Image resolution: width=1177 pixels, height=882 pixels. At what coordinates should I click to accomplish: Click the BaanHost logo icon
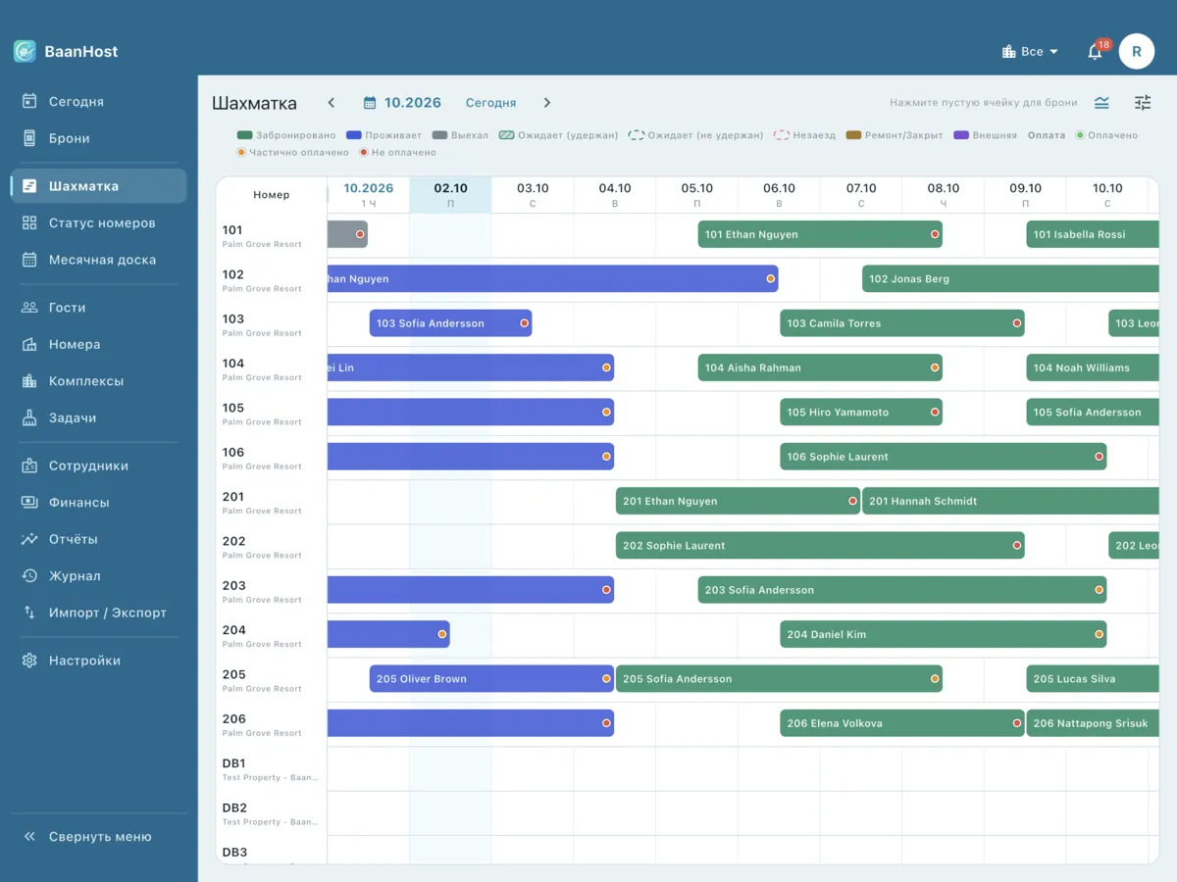pos(25,51)
